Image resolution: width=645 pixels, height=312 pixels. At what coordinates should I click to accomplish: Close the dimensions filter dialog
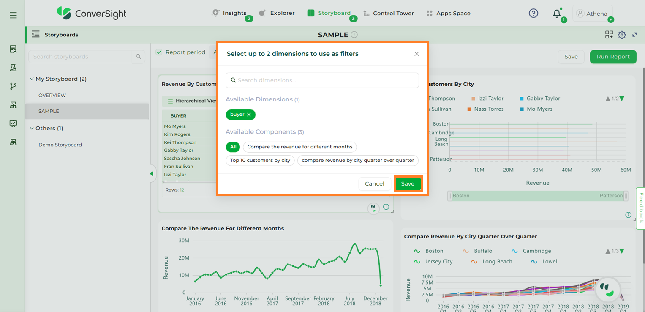(416, 54)
